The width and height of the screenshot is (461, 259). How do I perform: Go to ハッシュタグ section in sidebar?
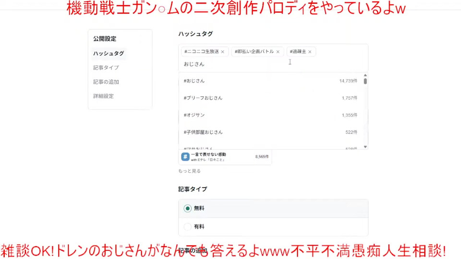click(x=109, y=53)
